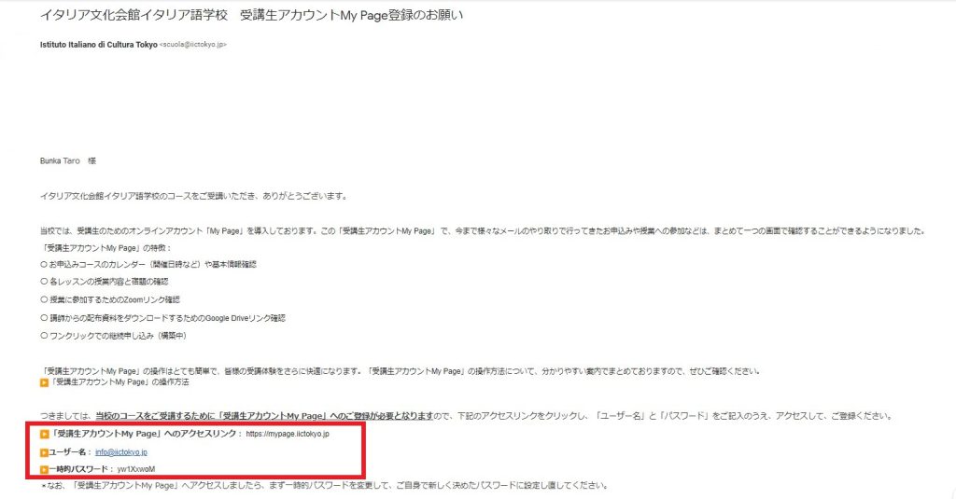Click the ユーザー名 label
The width and height of the screenshot is (956, 499).
click(67, 452)
